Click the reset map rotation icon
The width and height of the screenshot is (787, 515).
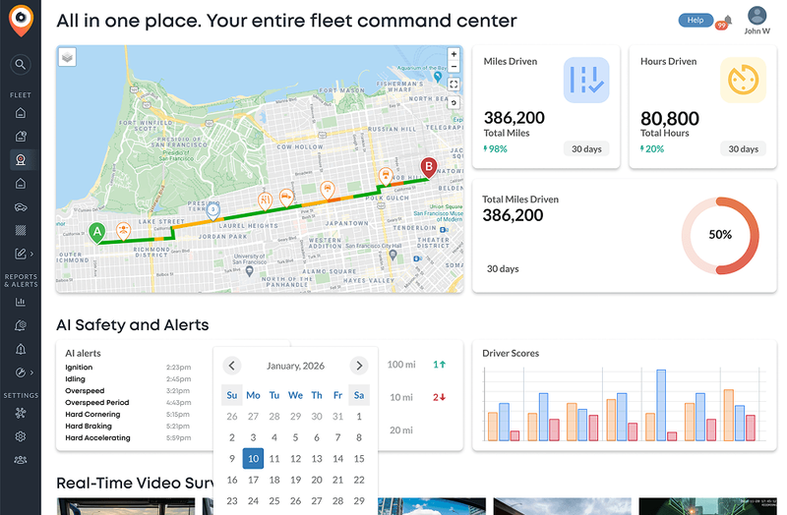click(454, 102)
